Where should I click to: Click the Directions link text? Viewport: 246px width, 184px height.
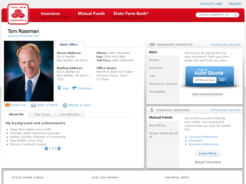pos(85,88)
